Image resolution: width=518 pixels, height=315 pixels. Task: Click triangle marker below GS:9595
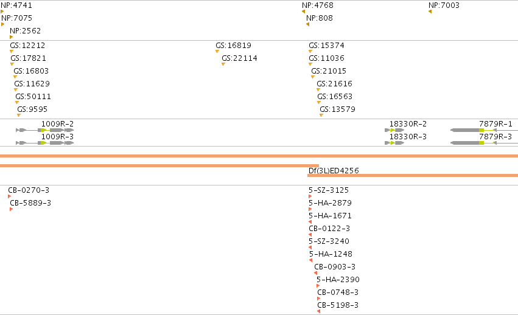click(x=19, y=115)
